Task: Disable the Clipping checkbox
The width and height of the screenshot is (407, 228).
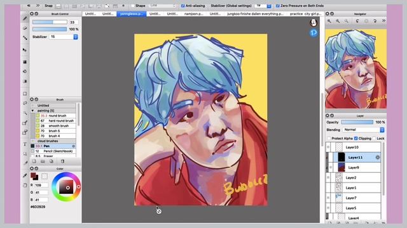Action: click(356, 139)
